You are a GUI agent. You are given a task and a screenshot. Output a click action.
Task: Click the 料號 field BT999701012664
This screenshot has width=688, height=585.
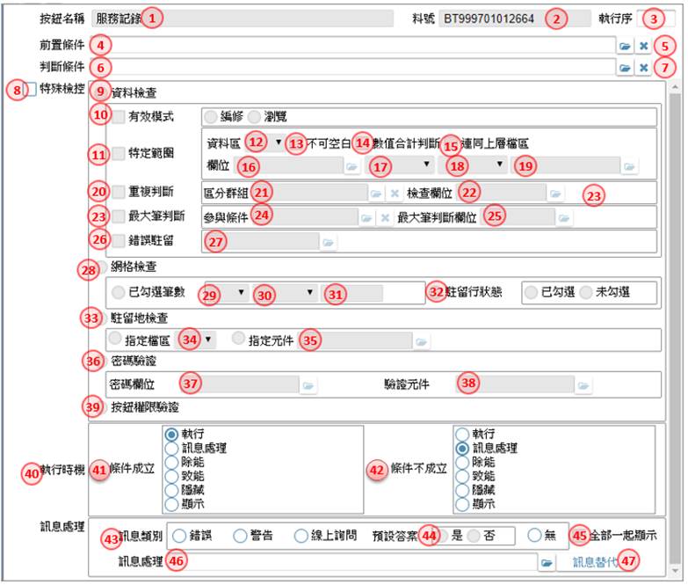[515, 18]
